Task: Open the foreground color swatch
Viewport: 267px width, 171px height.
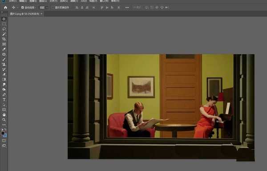Action: (x=3, y=133)
